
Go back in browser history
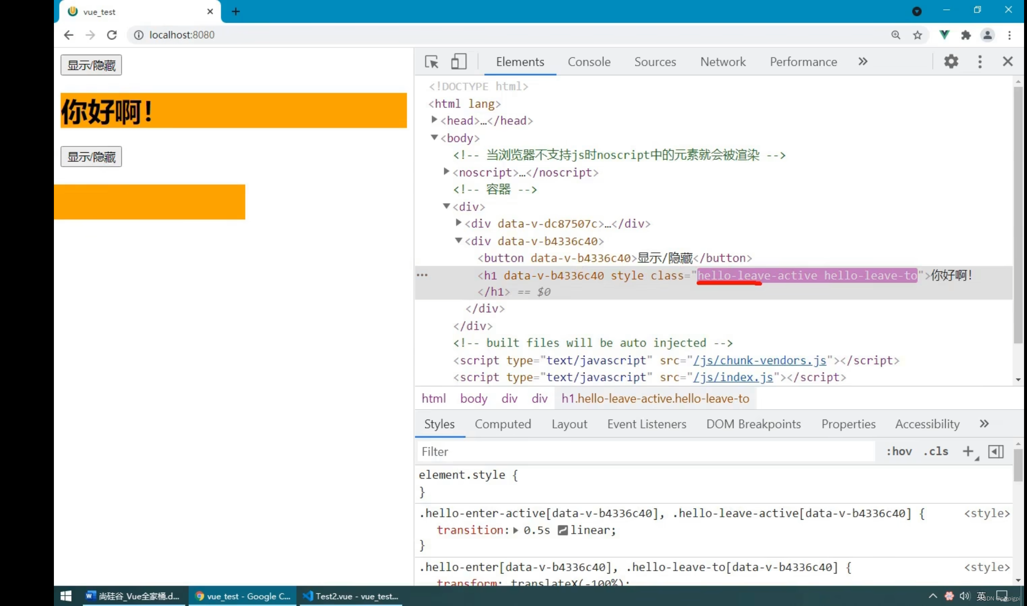pyautogui.click(x=69, y=35)
